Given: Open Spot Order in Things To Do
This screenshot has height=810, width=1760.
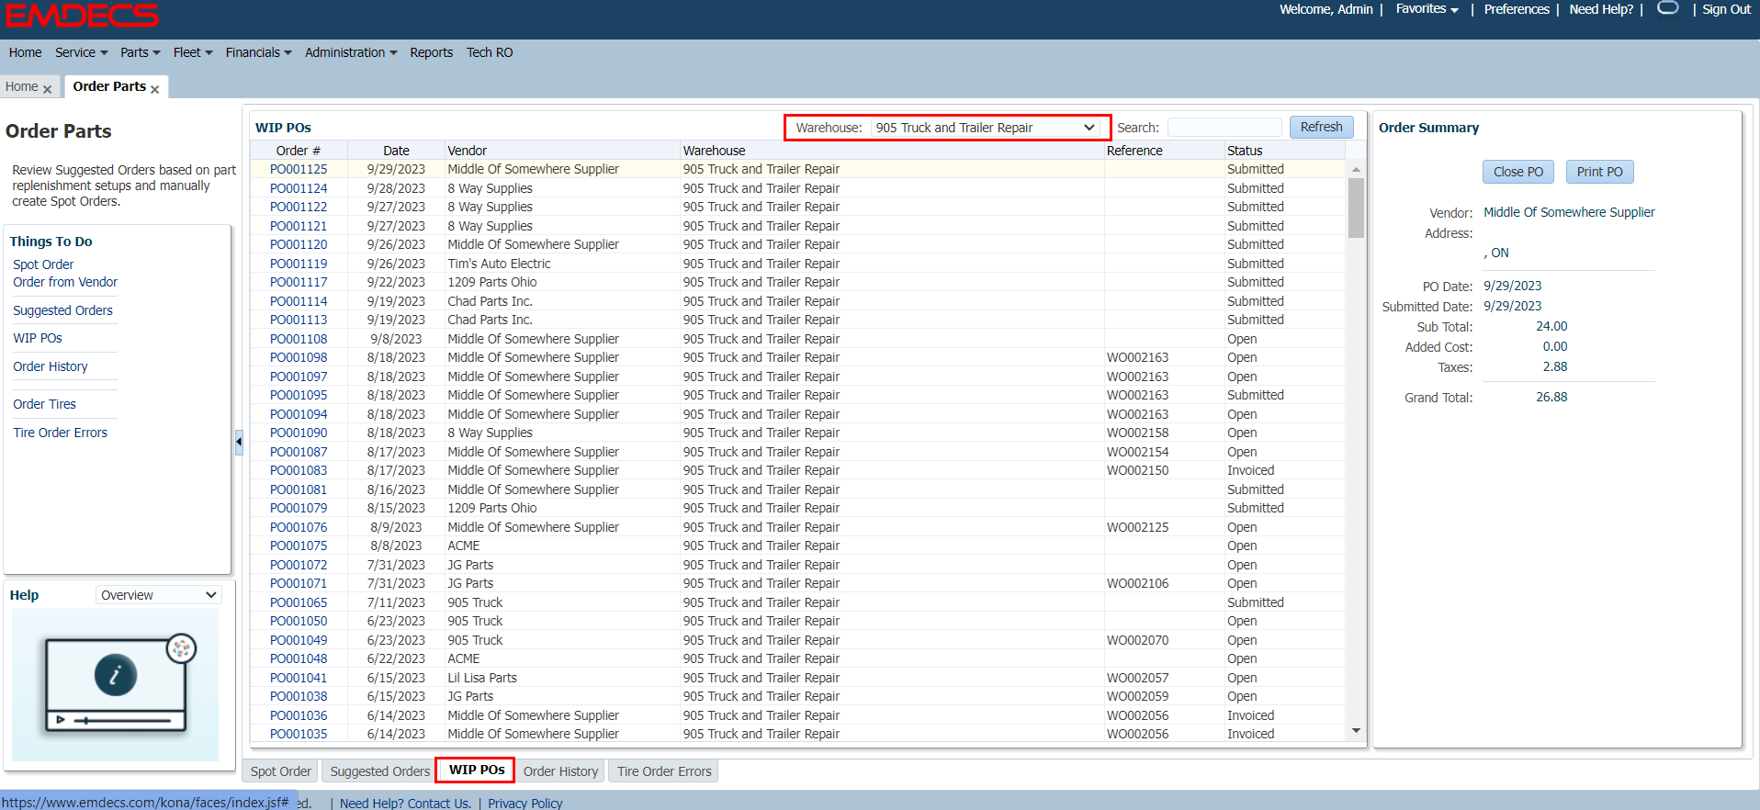Looking at the screenshot, I should 43,264.
